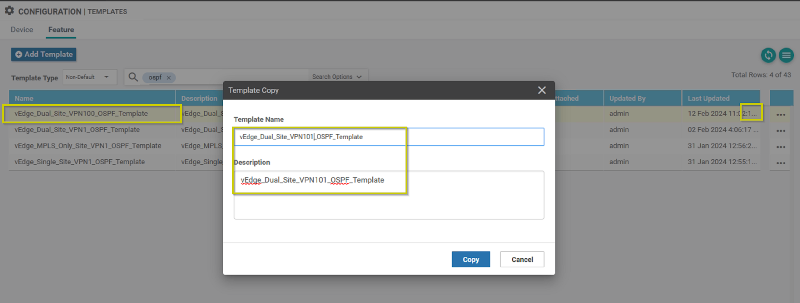Viewport: 800px width, 303px height.
Task: Click the Total Rows: 4 of 43 text
Action: (761, 75)
